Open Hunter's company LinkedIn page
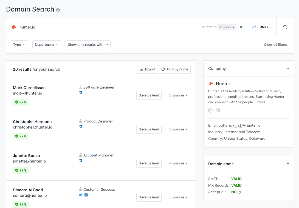 [x=218, y=110]
